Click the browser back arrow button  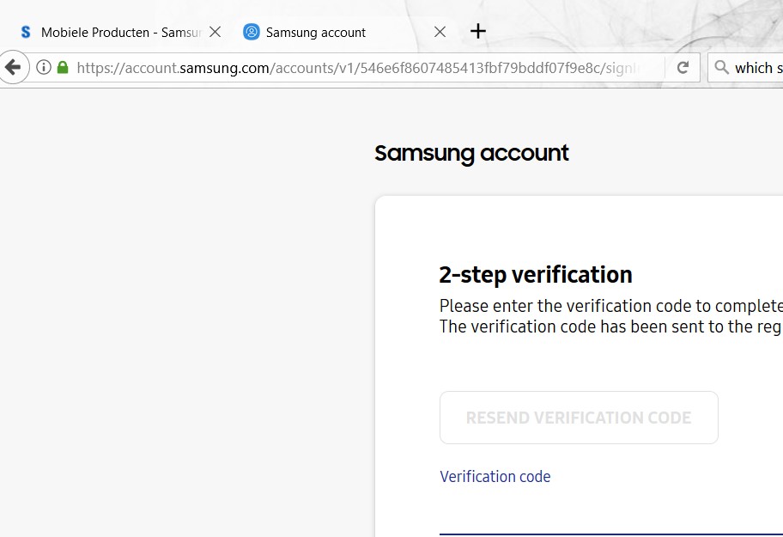12,67
